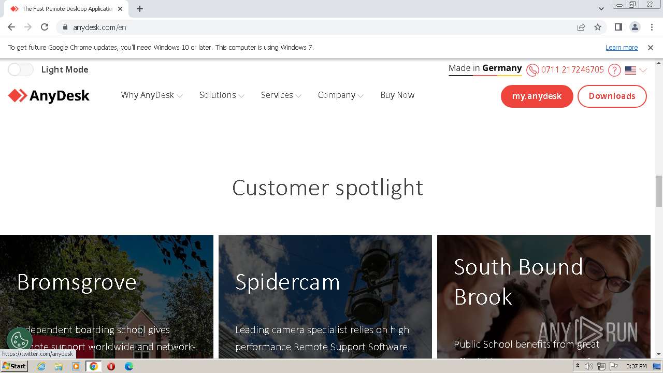The width and height of the screenshot is (663, 373).
Task: Open media player from taskbar
Action: click(76, 366)
